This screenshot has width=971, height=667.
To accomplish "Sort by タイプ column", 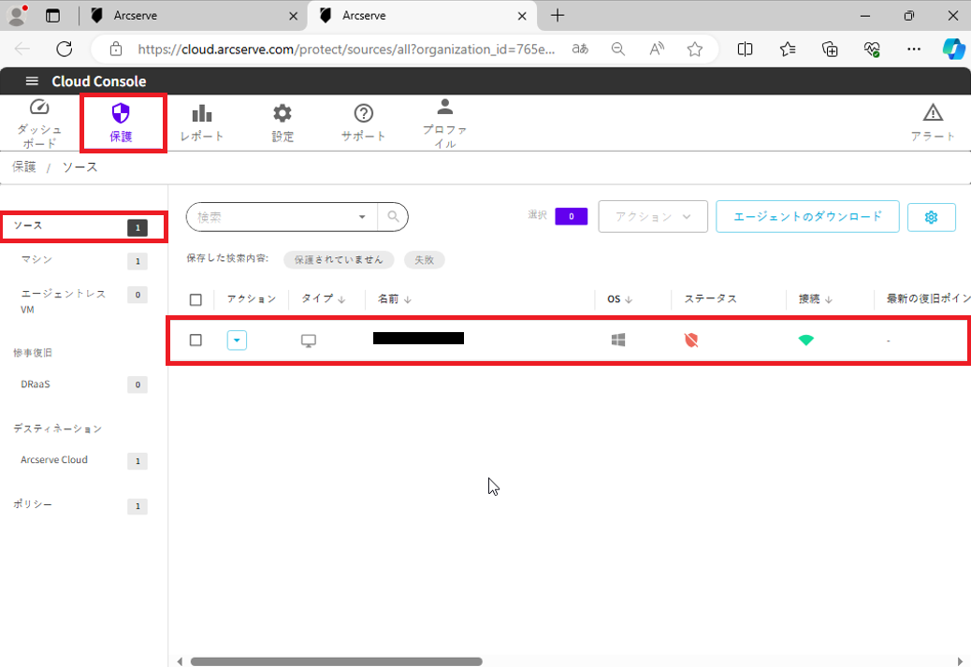I will 324,299.
